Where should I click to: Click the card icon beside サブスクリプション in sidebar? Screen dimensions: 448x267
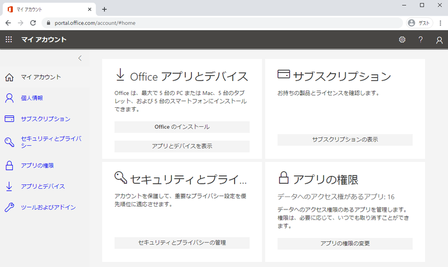[9, 118]
